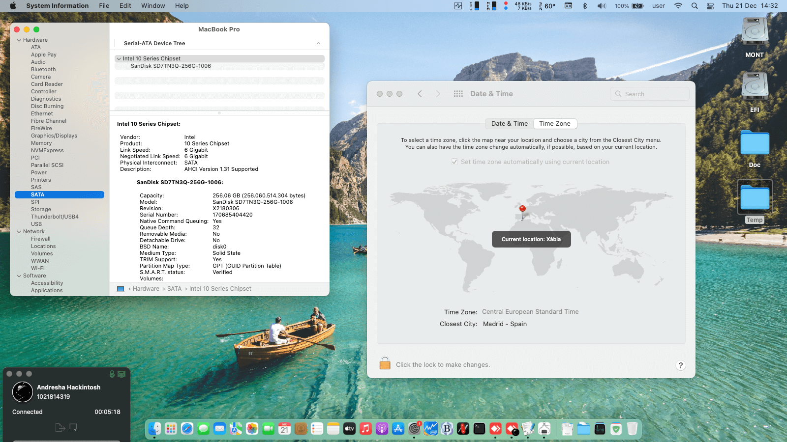The width and height of the screenshot is (787, 442).
Task: Select Graphics/Displays in the sidebar
Action: point(54,136)
